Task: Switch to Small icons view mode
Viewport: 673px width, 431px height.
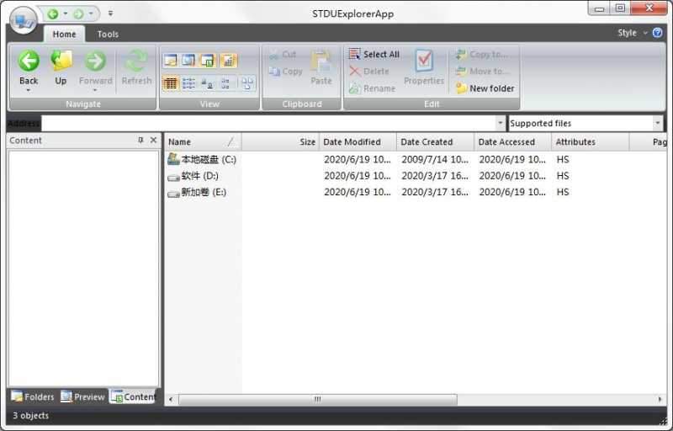Action: [x=207, y=83]
